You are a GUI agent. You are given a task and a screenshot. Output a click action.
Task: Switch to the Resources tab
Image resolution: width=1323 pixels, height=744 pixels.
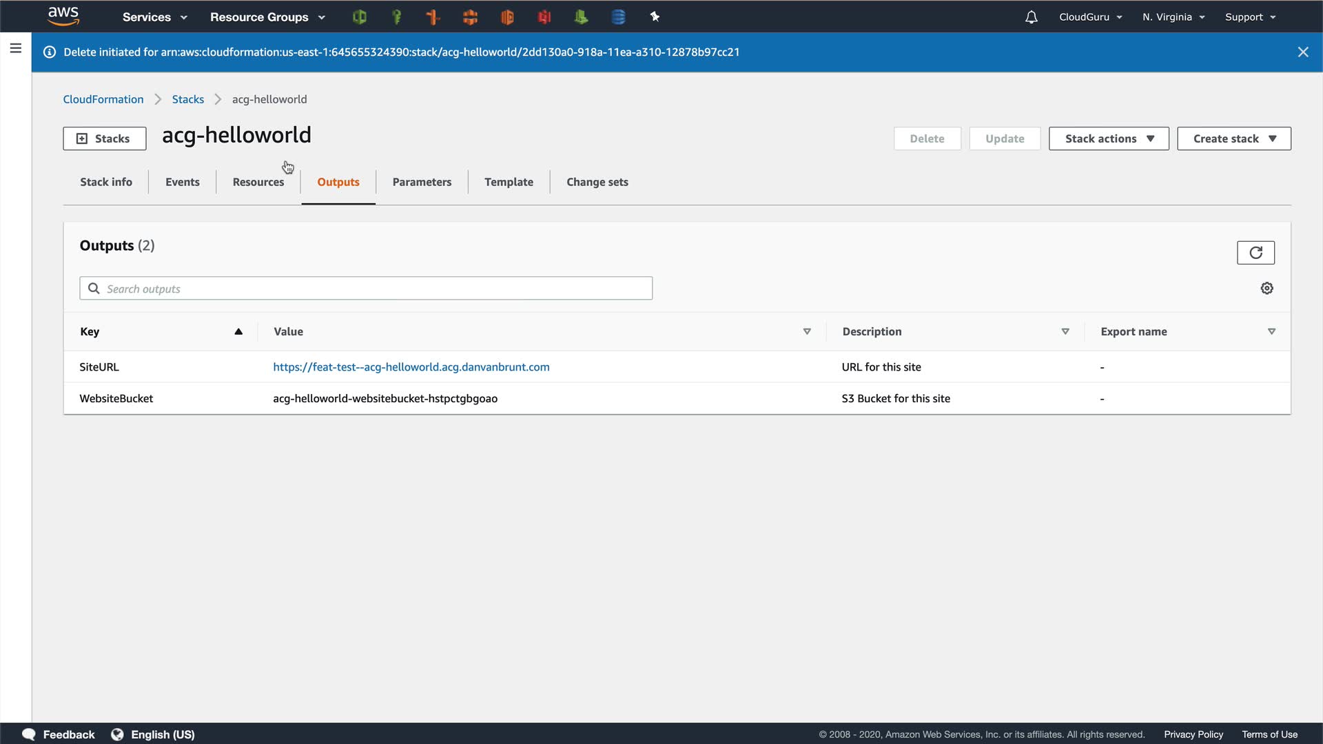point(258,182)
